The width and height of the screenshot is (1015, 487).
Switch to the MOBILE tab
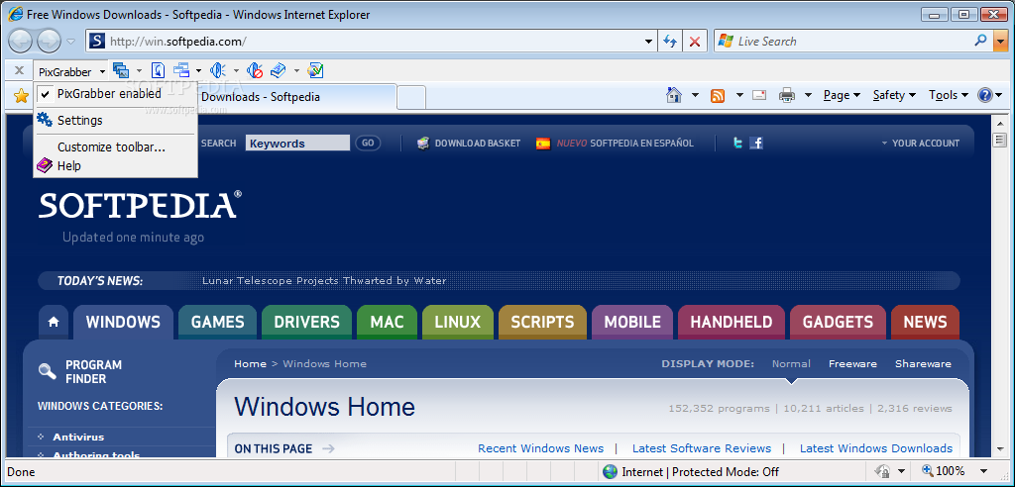tap(632, 322)
